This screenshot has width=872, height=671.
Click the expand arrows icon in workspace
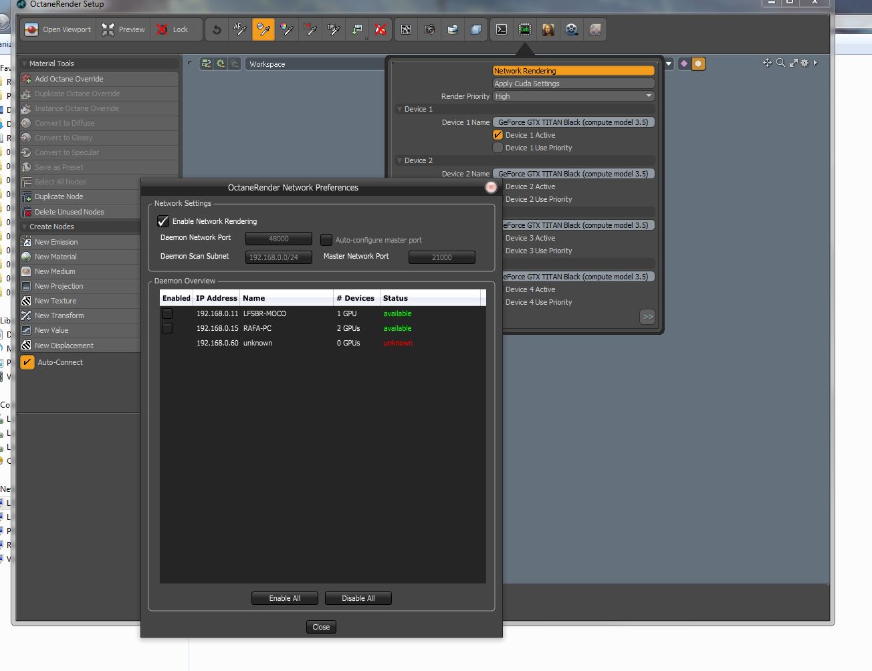(793, 63)
